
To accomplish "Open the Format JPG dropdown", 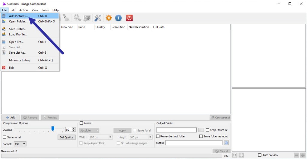I will [x=20, y=144].
